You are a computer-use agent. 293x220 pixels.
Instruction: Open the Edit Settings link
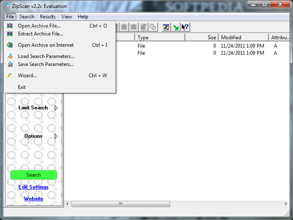pos(33,187)
